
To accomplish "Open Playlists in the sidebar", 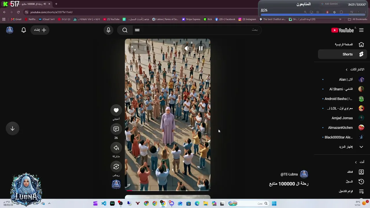I will tap(343, 191).
